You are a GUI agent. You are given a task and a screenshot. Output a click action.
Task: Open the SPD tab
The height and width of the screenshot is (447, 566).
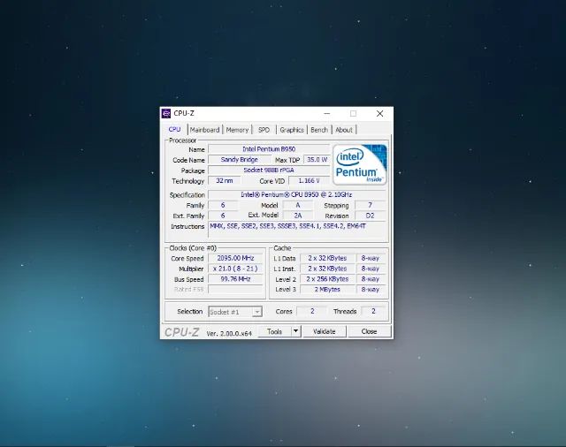pos(264,130)
